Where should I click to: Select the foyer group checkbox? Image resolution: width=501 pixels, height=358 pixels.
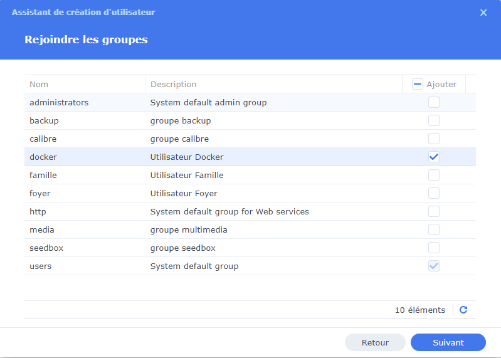click(x=434, y=193)
